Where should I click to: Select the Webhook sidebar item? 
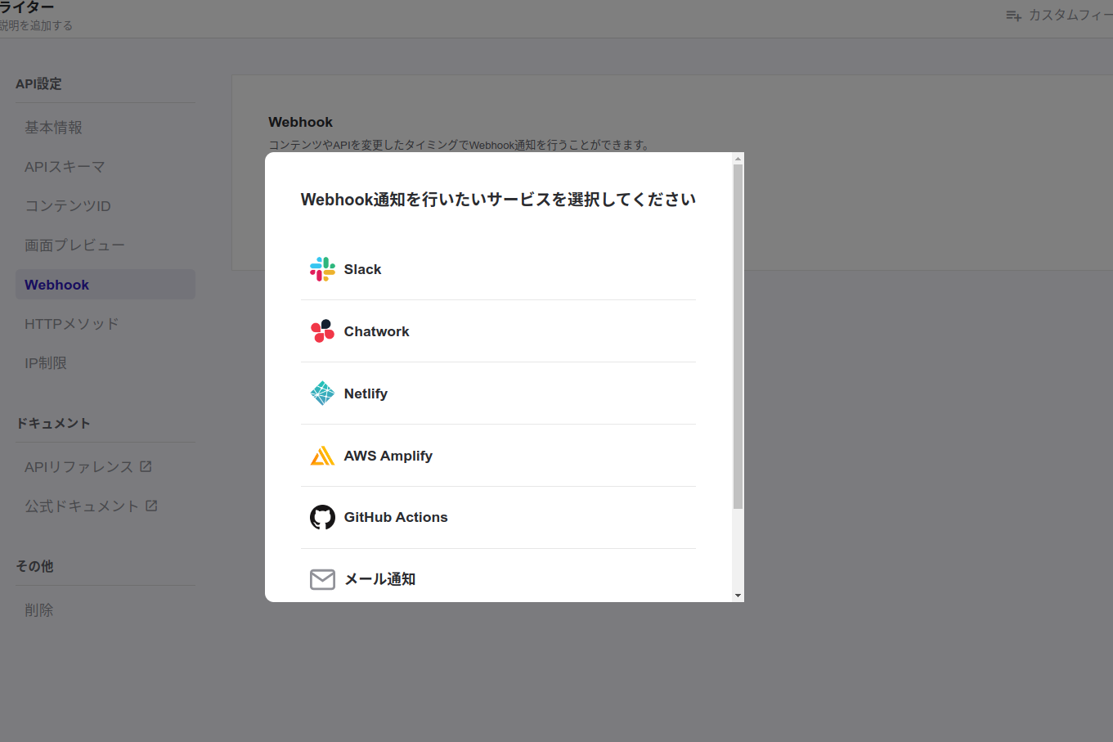57,285
